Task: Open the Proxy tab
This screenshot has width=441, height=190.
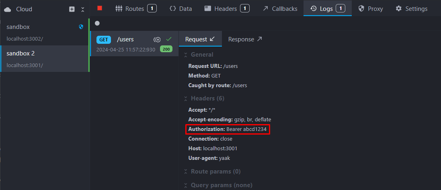Action: point(370,8)
